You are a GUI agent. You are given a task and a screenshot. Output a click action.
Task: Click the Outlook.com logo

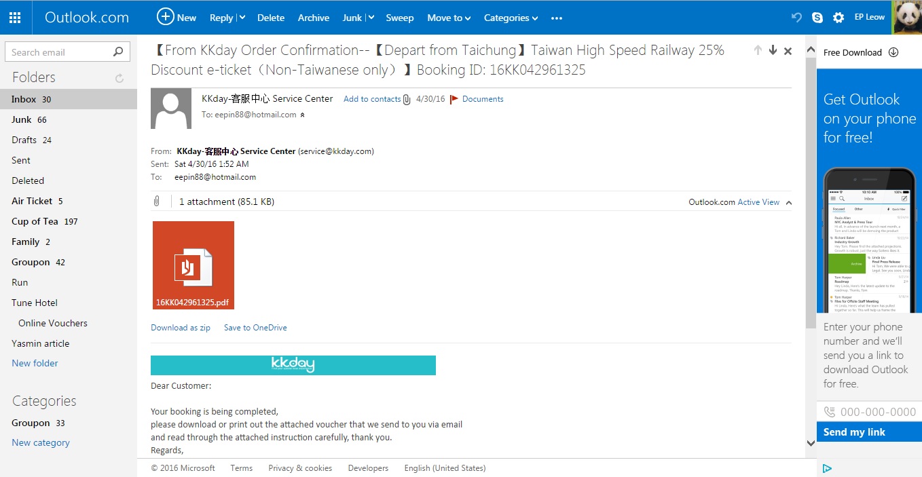[87, 18]
